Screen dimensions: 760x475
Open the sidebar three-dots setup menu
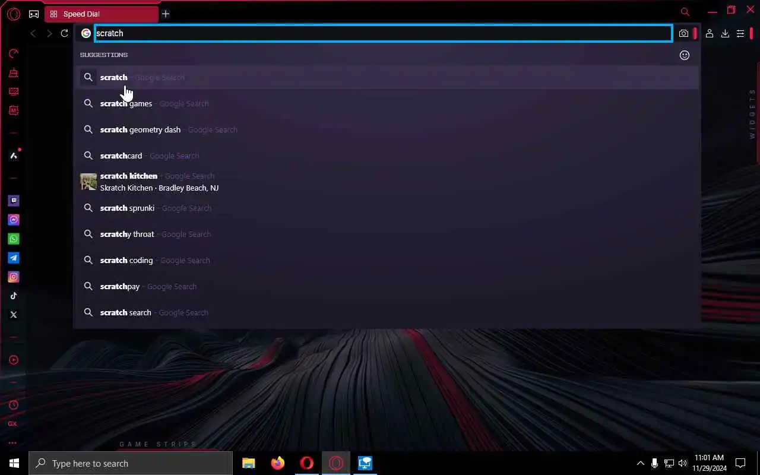pos(12,443)
